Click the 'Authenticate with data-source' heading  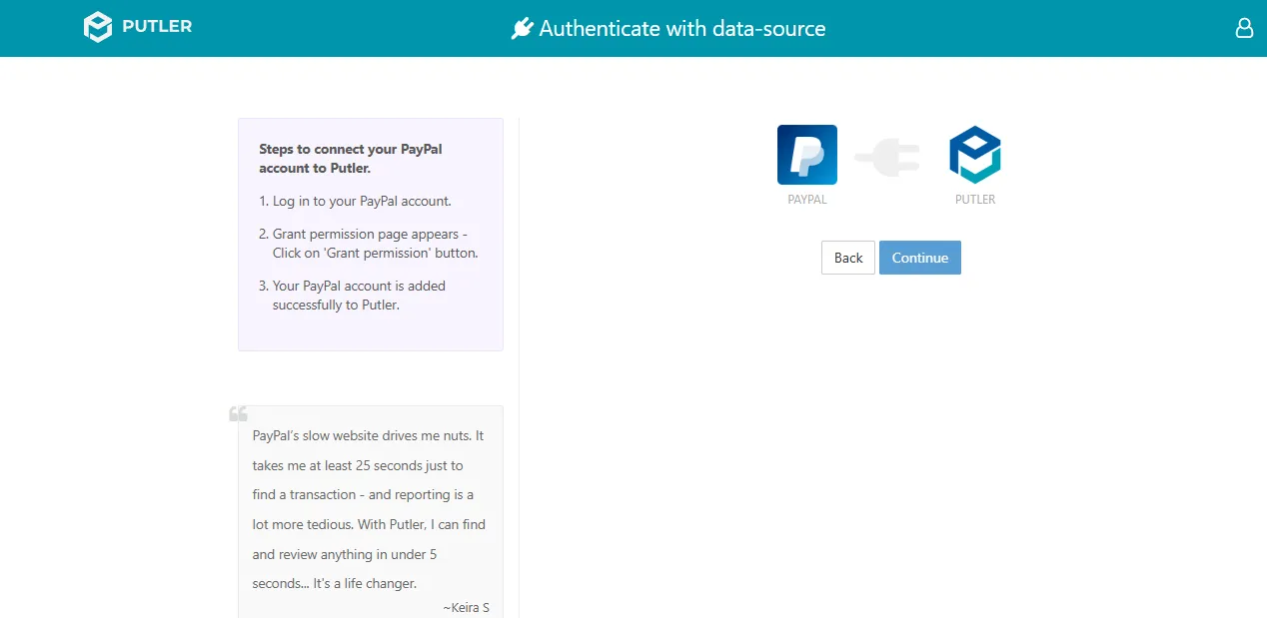pyautogui.click(x=682, y=28)
